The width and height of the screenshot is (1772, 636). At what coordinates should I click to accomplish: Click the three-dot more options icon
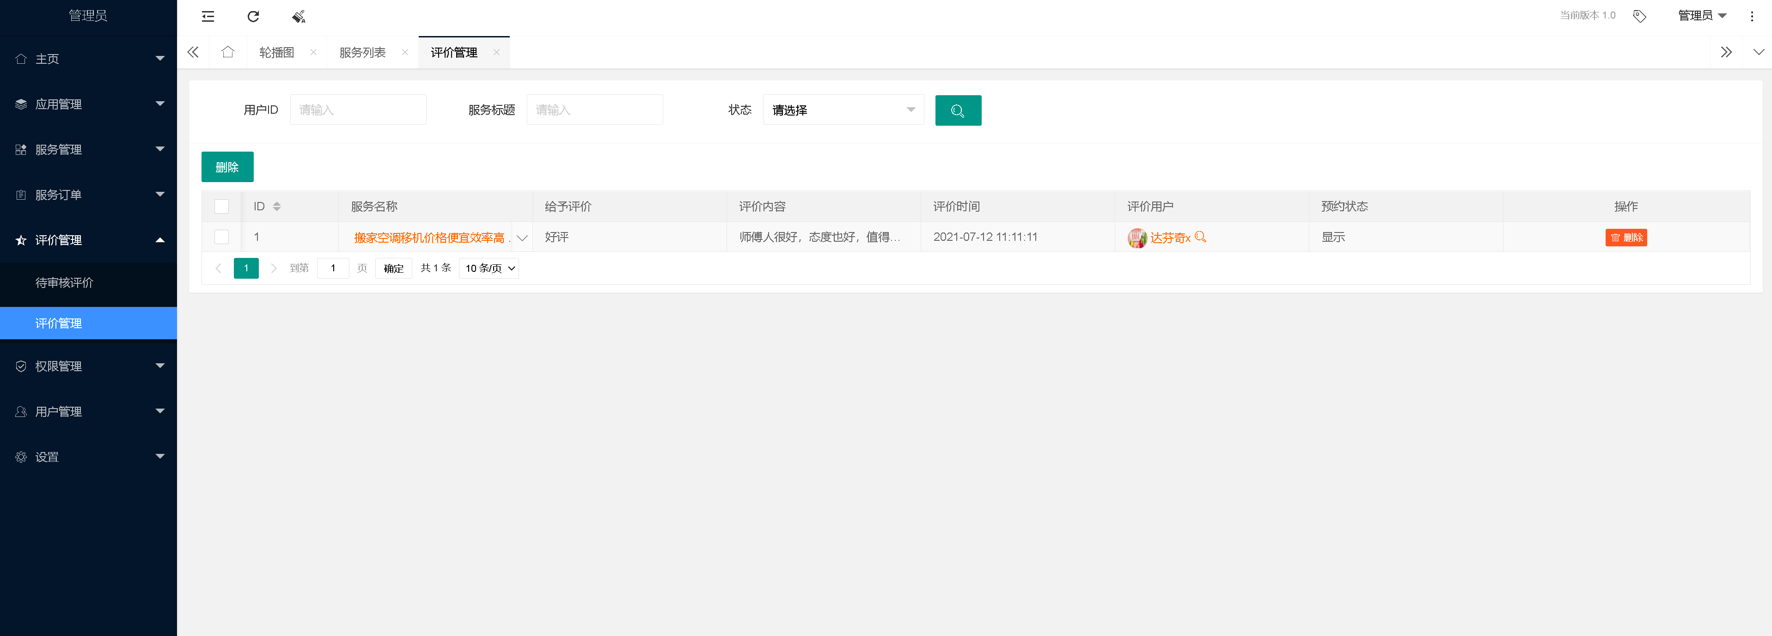click(1751, 16)
